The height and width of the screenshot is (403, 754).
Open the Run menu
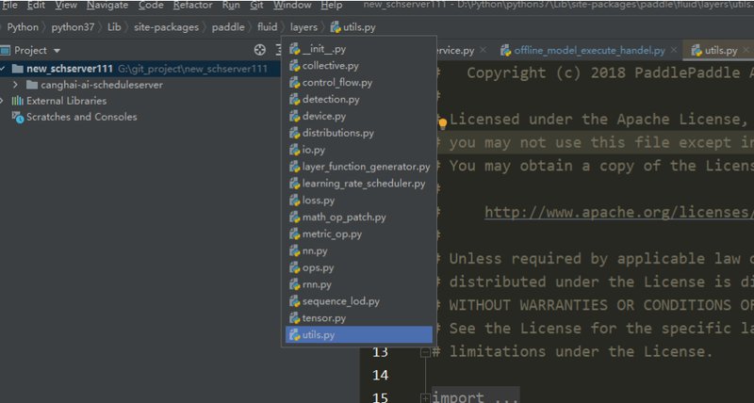pyautogui.click(x=231, y=6)
